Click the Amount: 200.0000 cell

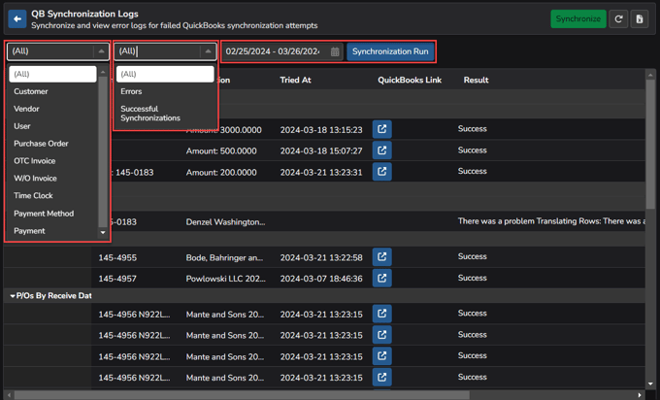[x=221, y=172]
